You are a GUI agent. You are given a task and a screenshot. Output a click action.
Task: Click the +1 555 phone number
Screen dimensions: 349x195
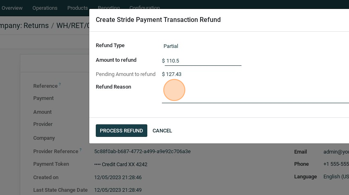(x=336, y=164)
